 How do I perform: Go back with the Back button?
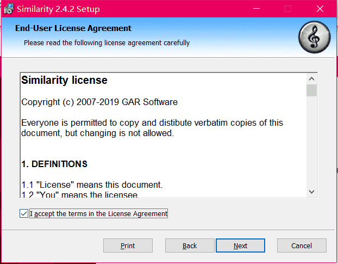coord(190,245)
